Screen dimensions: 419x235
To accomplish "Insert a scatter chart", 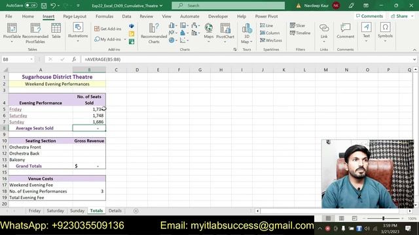I will (x=184, y=40).
